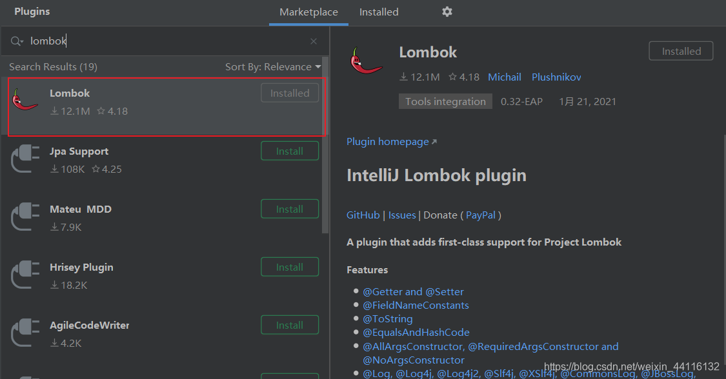726x379 pixels.
Task: Open the @ToString feature link
Action: point(388,319)
